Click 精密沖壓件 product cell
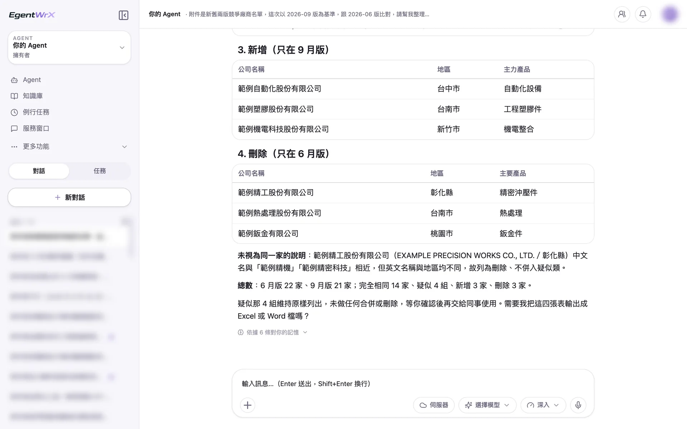This screenshot has width=687, height=429. point(518,193)
